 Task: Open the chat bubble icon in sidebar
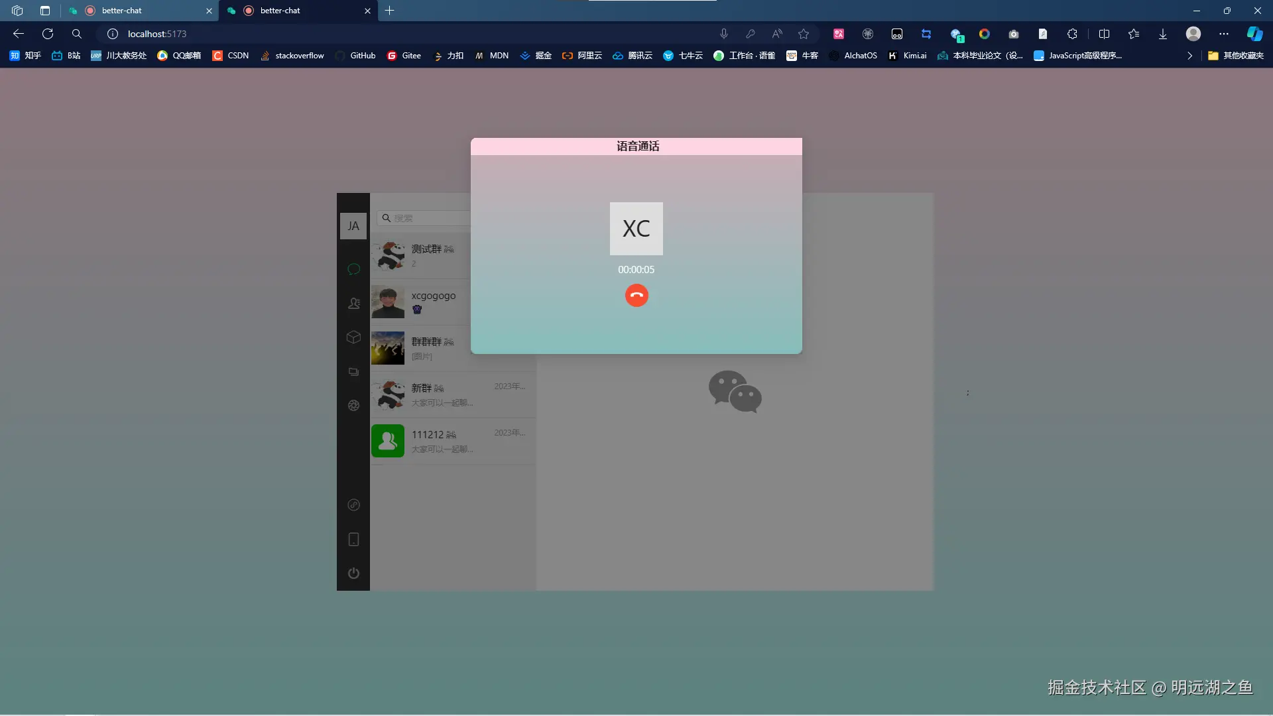pos(353,269)
